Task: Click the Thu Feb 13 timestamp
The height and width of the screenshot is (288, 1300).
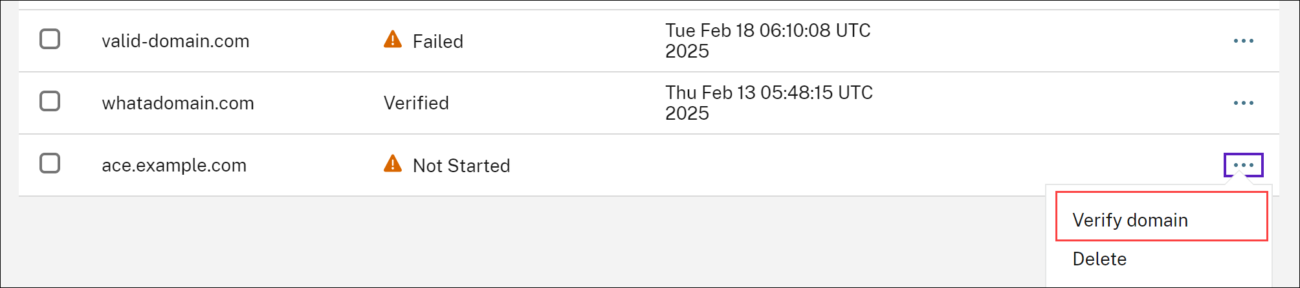Action: point(769,103)
